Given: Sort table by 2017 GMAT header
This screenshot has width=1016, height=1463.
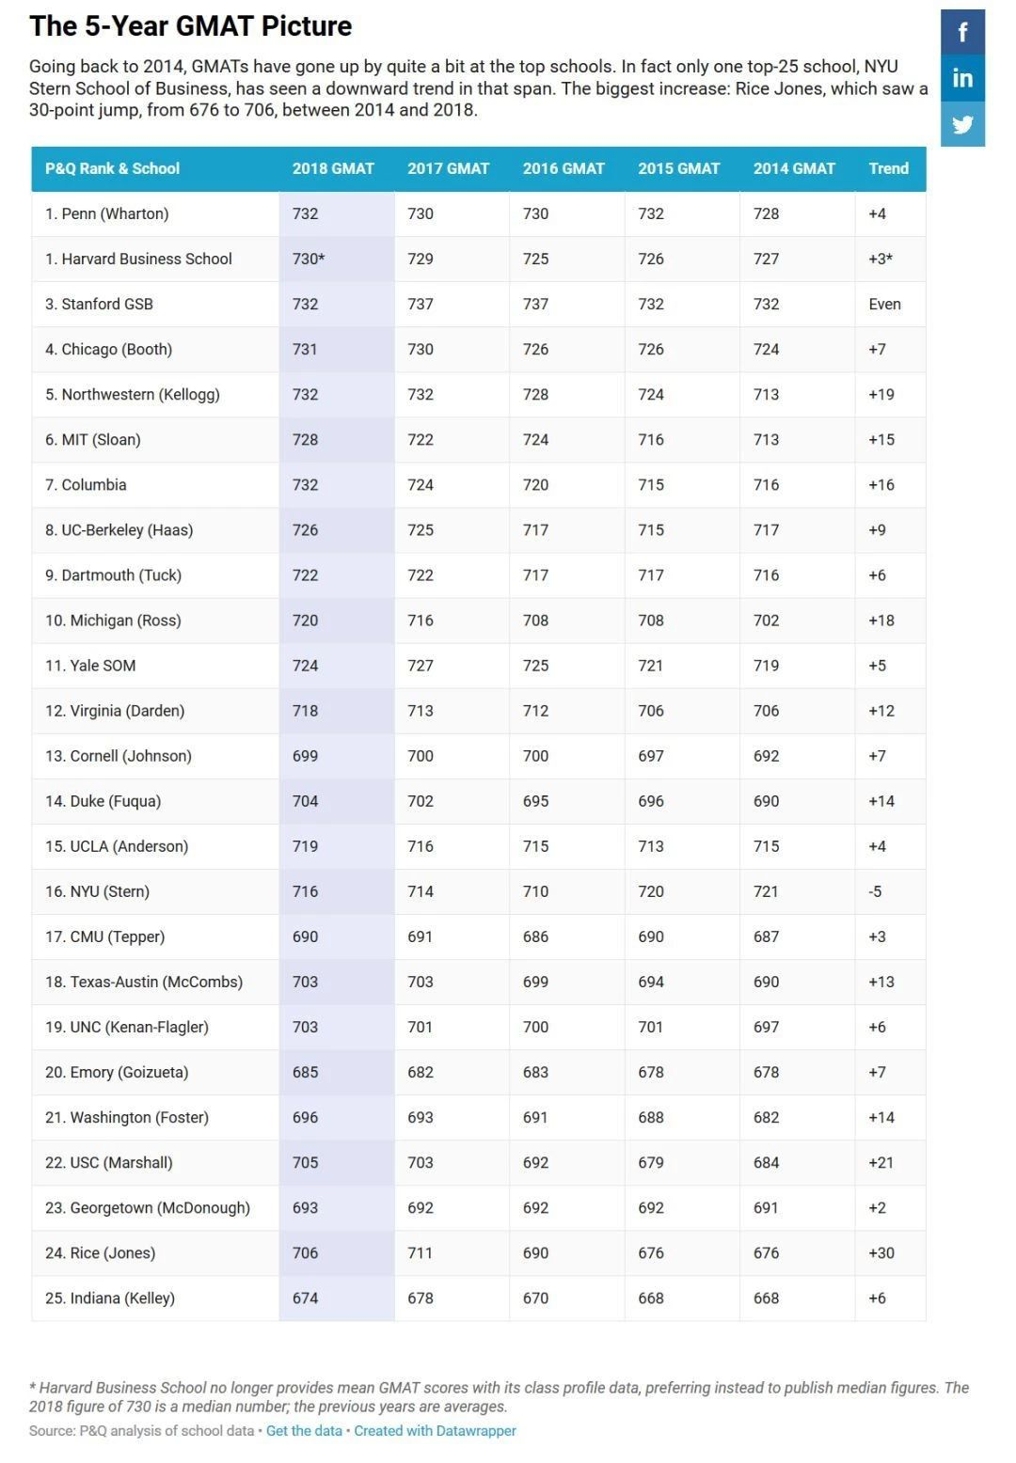Looking at the screenshot, I should pos(448,168).
